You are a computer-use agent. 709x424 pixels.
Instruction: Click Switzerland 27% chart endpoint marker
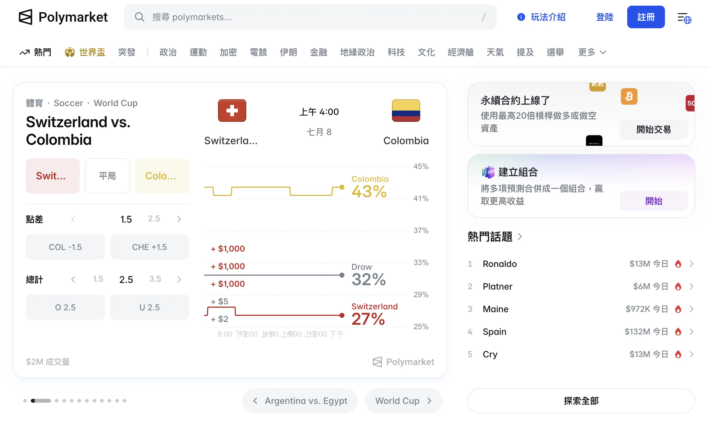click(x=342, y=315)
